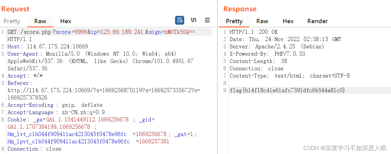Viewport: 391px width, 154px height.
Task: Click the HTTP/1.1 200 OK status line
Action: (254, 32)
